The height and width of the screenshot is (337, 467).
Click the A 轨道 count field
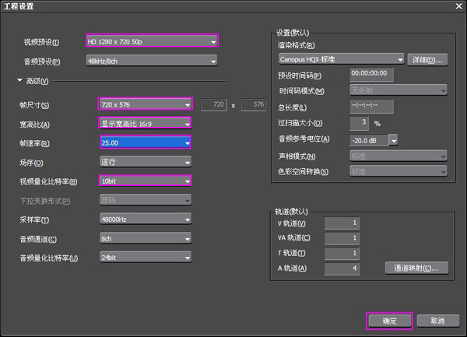click(342, 269)
